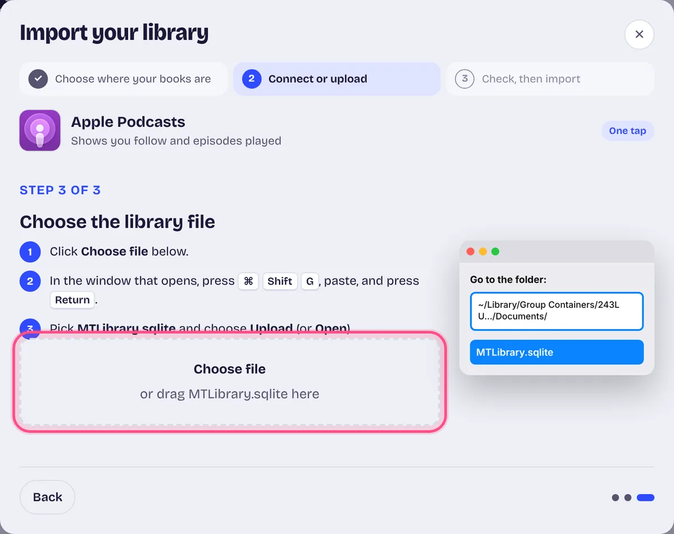Screen dimensions: 674x534
Task: Click the Apple Podcasts title text
Action: coord(128,122)
